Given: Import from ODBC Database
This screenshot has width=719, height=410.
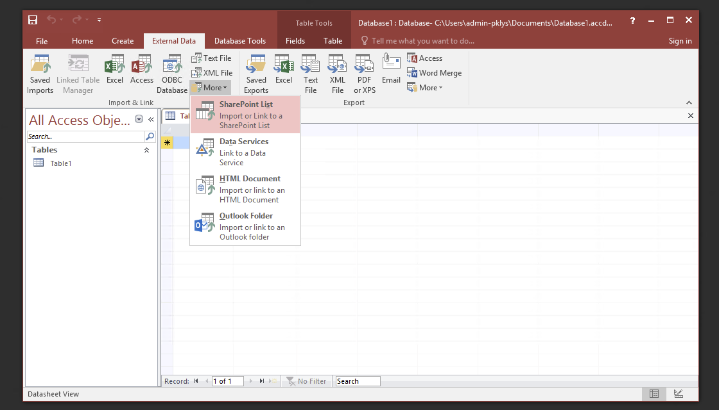Looking at the screenshot, I should (171, 72).
